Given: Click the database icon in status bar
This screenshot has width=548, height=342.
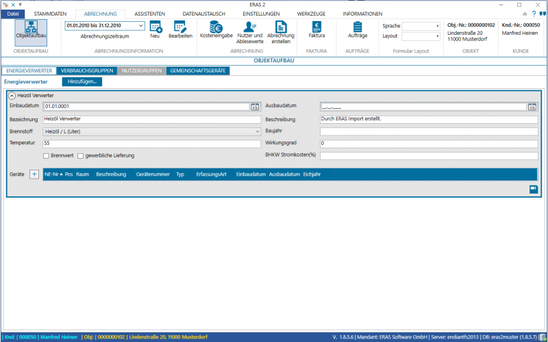Looking at the screenshot, I should (x=543, y=337).
